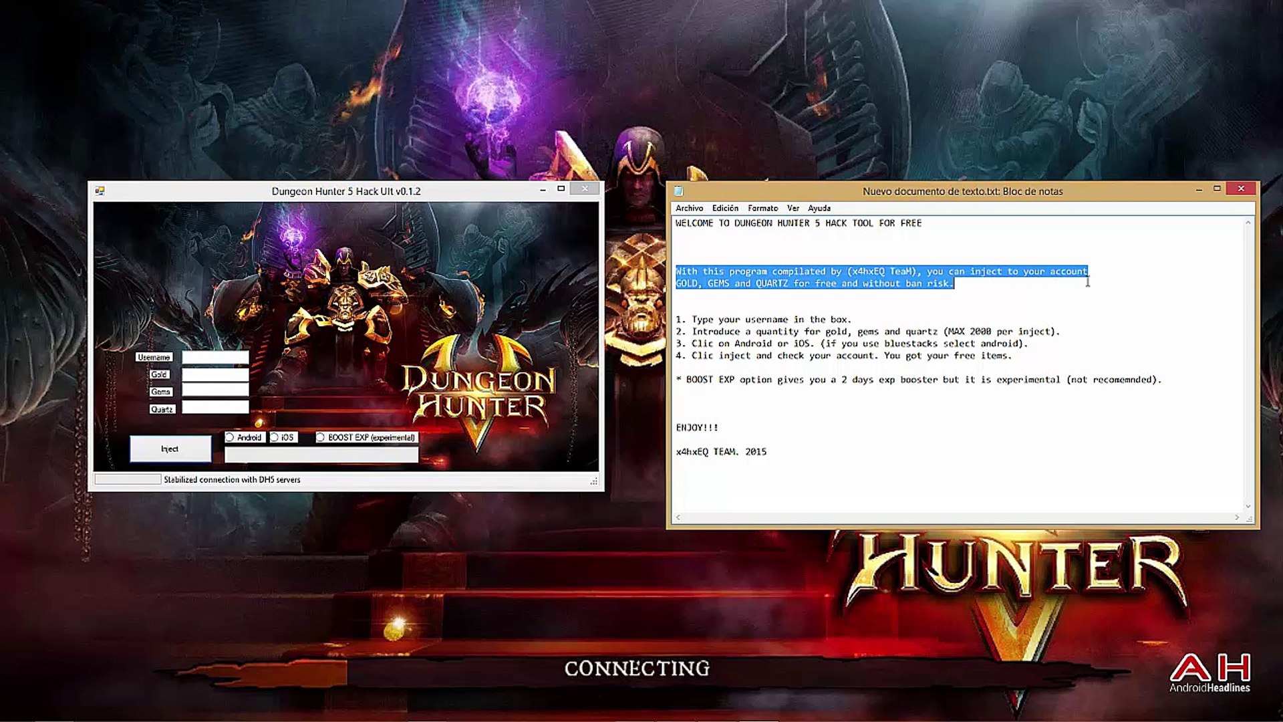1283x722 pixels.
Task: Enable BOOST EXP (experimental) option
Action: pos(321,437)
